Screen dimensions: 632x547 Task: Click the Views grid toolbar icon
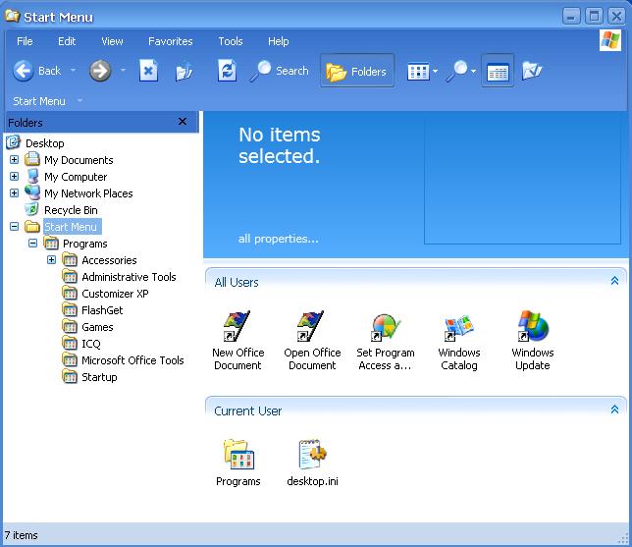[x=418, y=72]
